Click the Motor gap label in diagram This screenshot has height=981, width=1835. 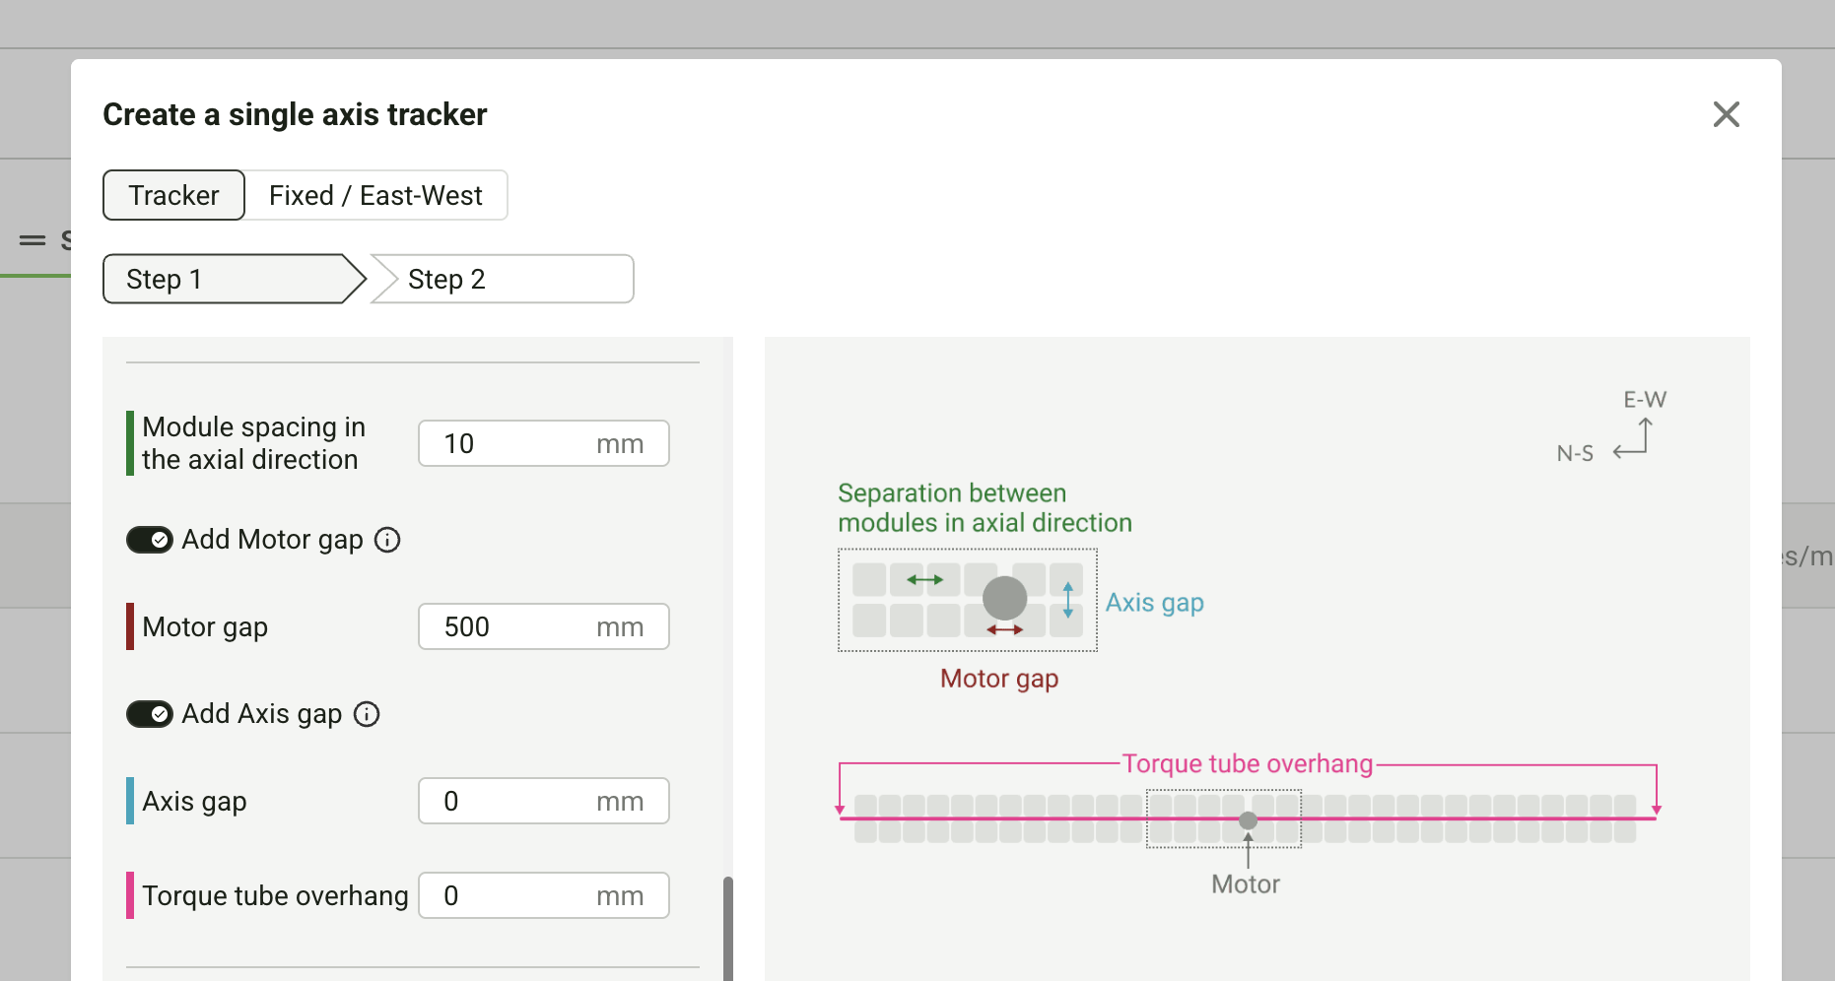pyautogui.click(x=999, y=679)
